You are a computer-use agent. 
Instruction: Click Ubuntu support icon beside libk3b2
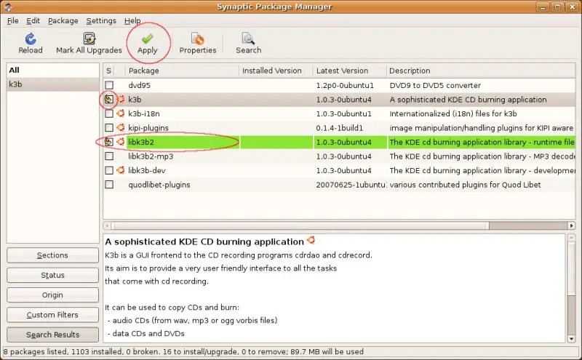click(121, 142)
